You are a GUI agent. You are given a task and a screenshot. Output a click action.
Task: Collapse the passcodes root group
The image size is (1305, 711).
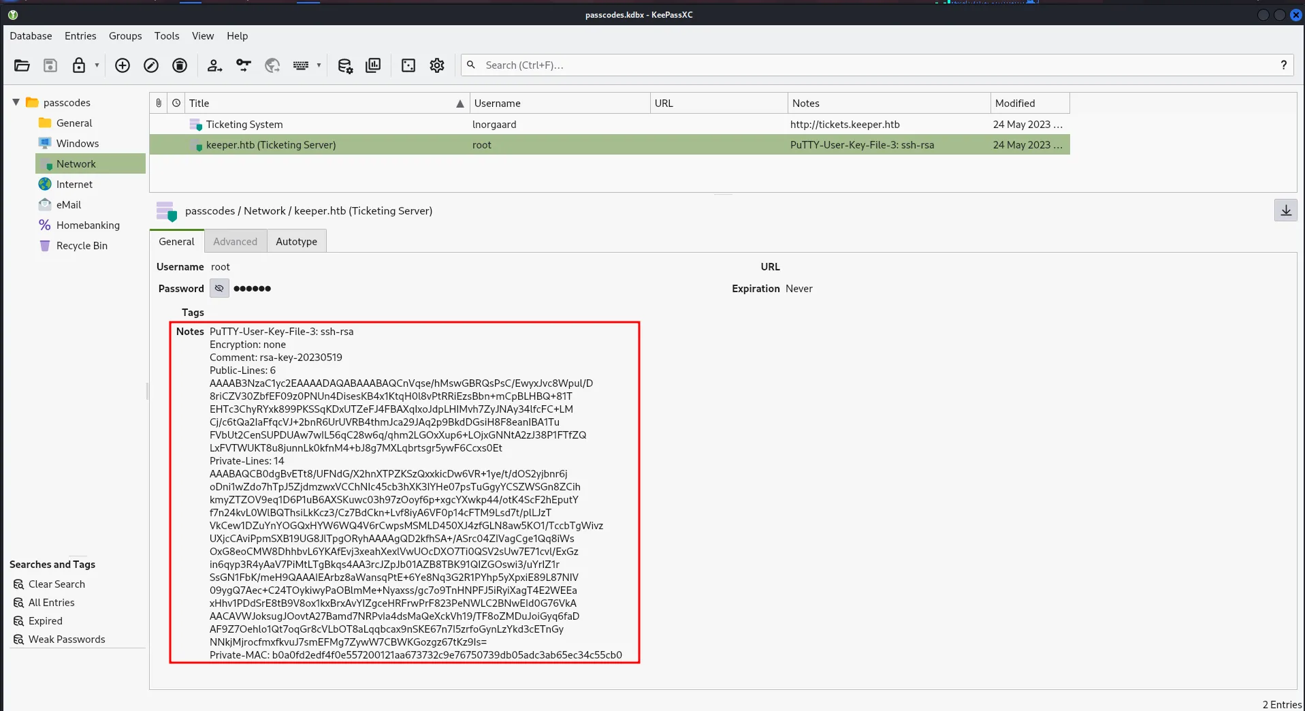pyautogui.click(x=16, y=102)
